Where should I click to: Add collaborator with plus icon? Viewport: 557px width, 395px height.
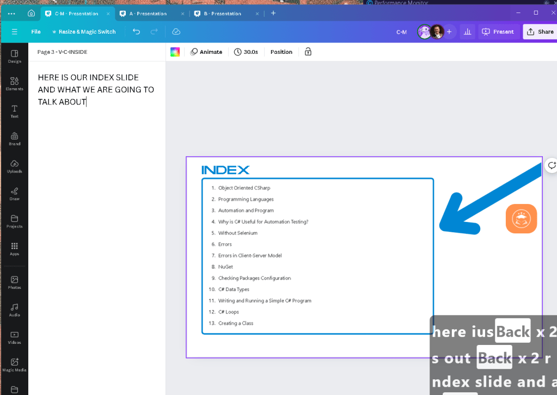click(449, 32)
